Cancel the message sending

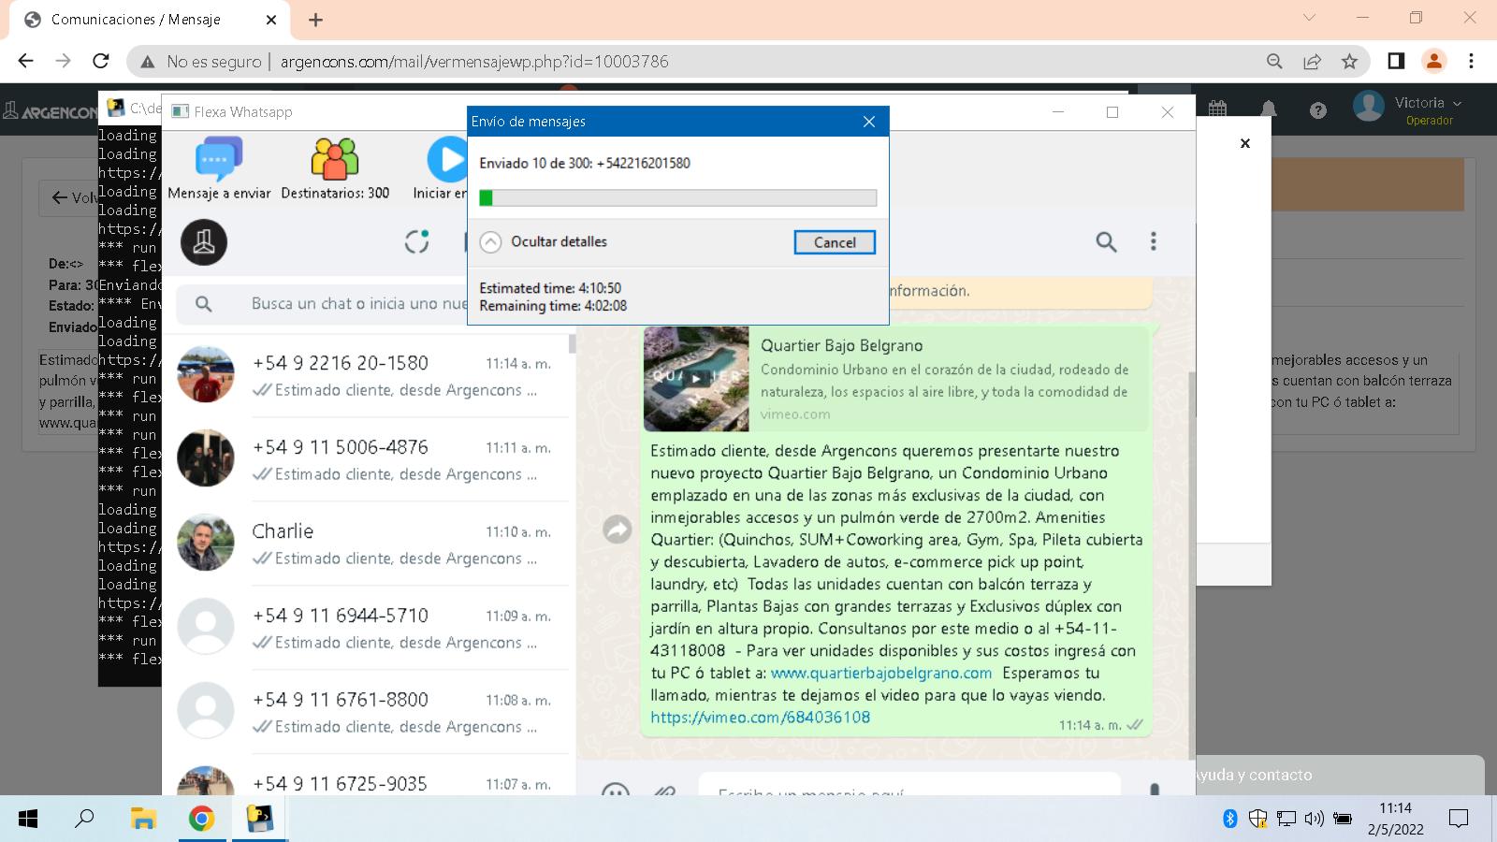point(835,242)
